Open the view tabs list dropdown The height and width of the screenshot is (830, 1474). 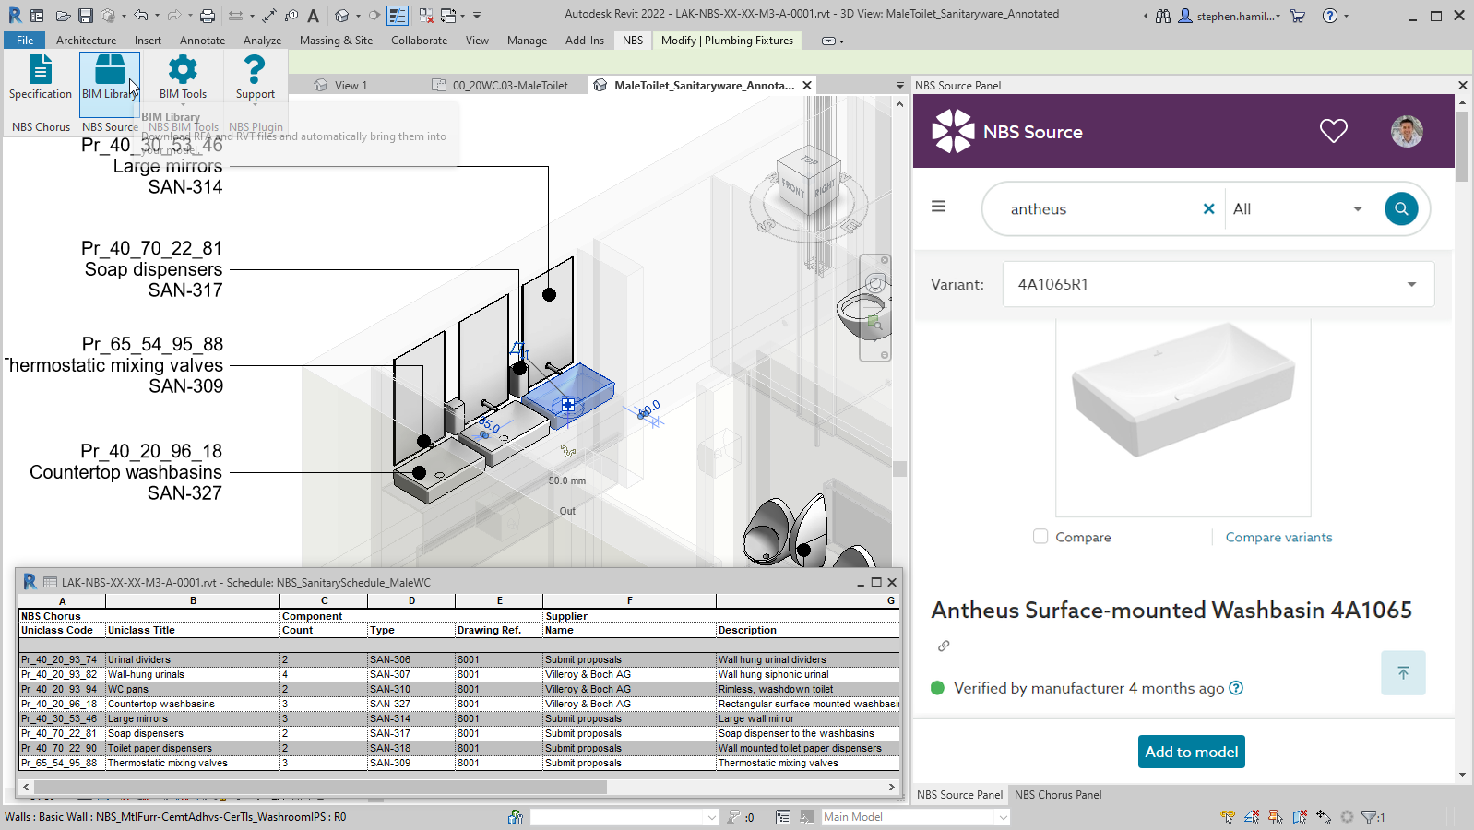(x=900, y=86)
